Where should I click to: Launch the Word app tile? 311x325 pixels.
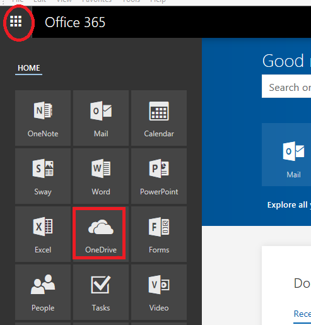point(101,176)
